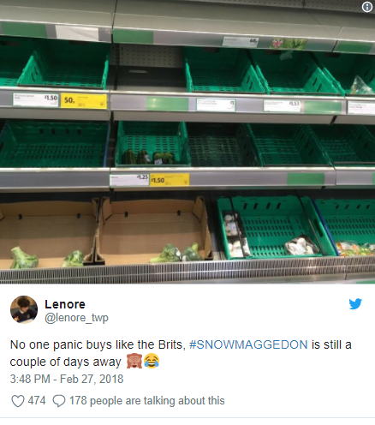Open the #SNOWMAGGEDON hashtag
375x425 pixels.
coord(248,344)
